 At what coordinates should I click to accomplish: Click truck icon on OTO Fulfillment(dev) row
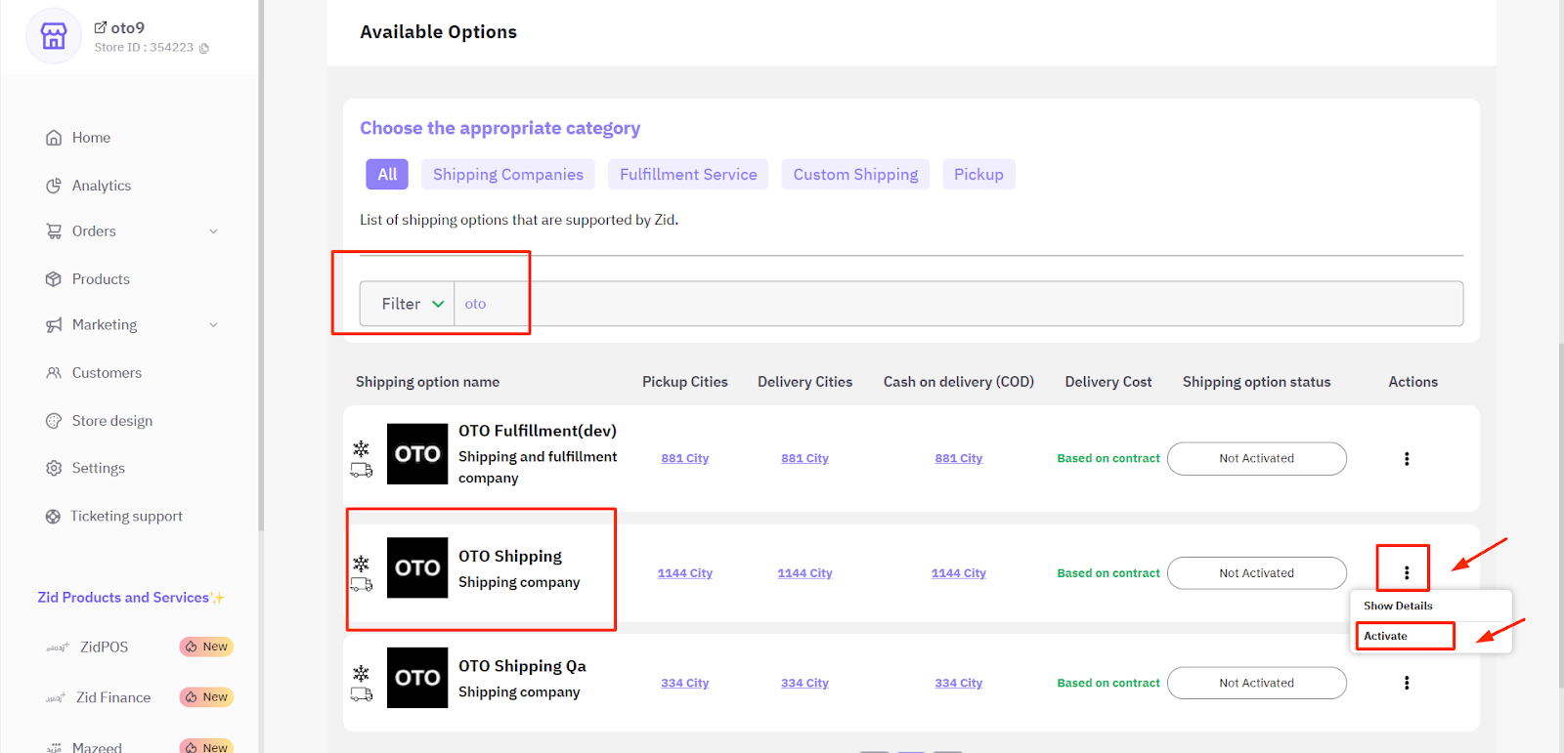pyautogui.click(x=362, y=471)
